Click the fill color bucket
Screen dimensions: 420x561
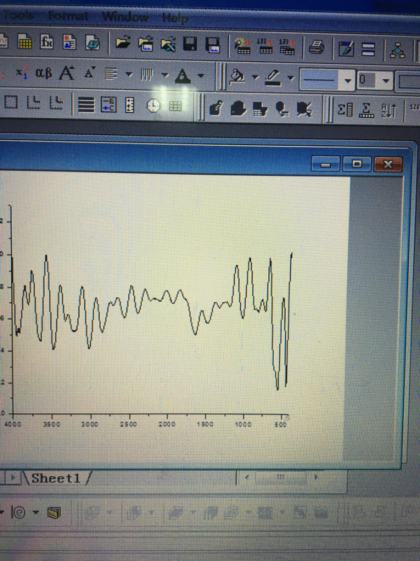[237, 77]
